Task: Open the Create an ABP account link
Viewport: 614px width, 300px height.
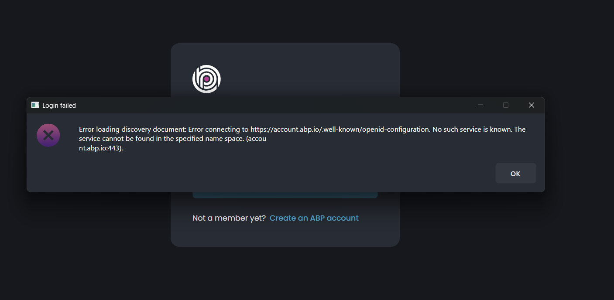Action: coord(314,218)
